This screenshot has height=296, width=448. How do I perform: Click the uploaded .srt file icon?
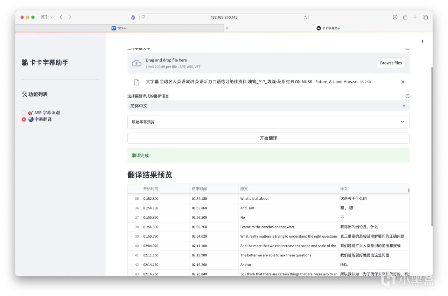click(136, 82)
